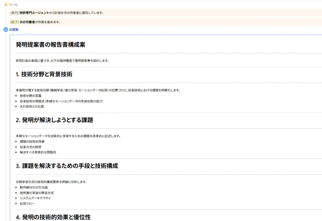Image resolution: width=322 pixels, height=221 pixels.
Task: Open the AI回答 section header
Action: point(13,30)
